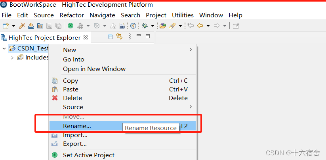Click the last edit location icon
326x160 pixels.
191,26
